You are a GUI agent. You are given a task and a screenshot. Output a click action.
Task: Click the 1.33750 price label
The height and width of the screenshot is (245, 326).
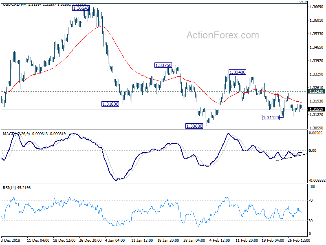point(163,65)
